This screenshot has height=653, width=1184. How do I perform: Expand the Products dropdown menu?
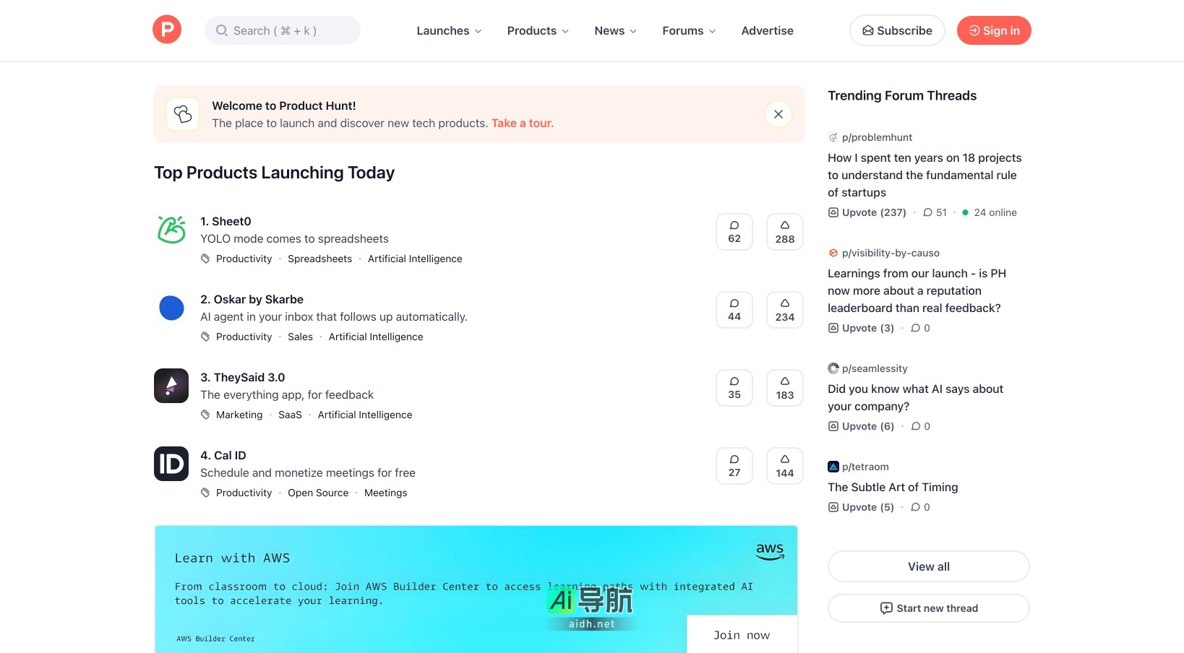click(538, 30)
